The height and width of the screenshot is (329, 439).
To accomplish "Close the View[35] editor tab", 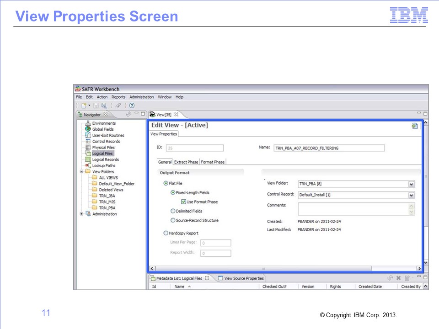I will [x=176, y=114].
